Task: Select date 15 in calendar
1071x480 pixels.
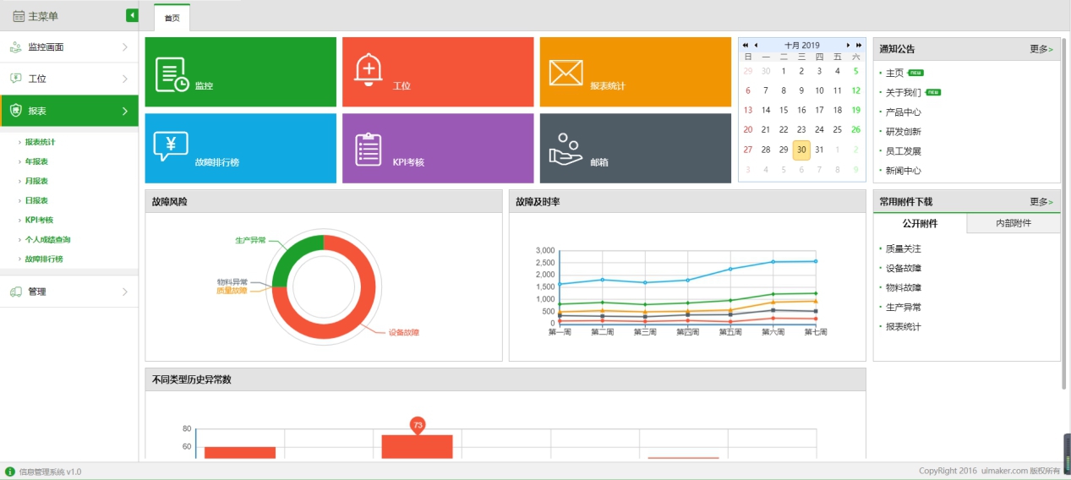Action: tap(784, 110)
